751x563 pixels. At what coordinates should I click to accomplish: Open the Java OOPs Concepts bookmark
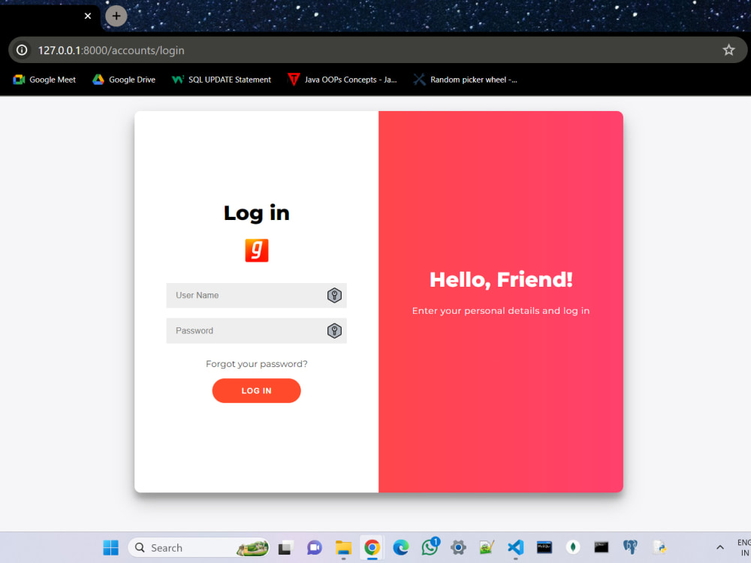pyautogui.click(x=342, y=80)
